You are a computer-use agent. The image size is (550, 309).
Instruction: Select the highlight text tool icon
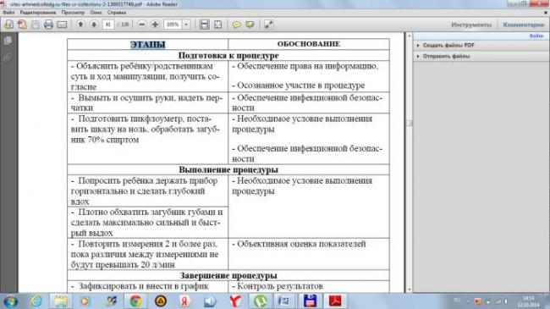[250, 25]
